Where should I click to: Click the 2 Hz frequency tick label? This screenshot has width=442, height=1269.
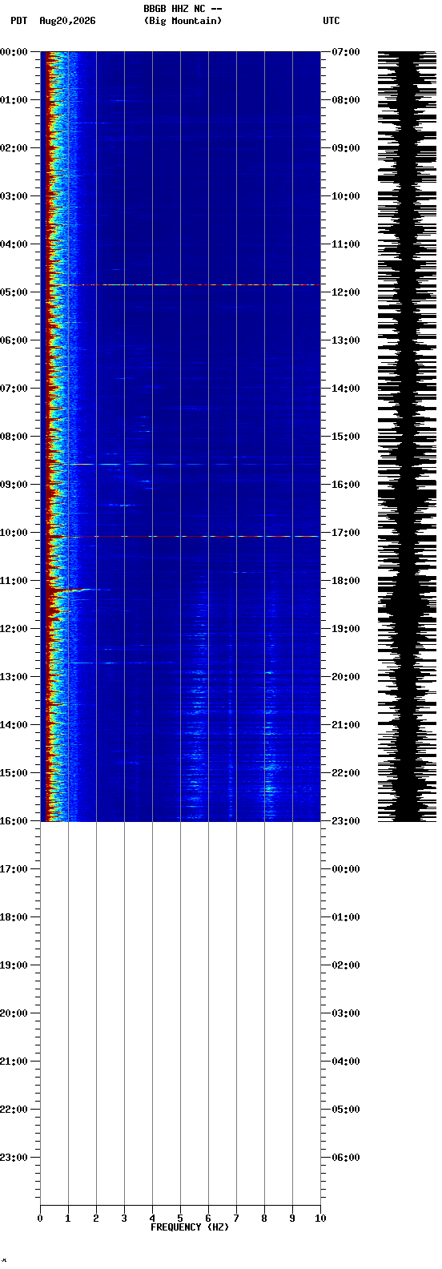coord(96,1219)
